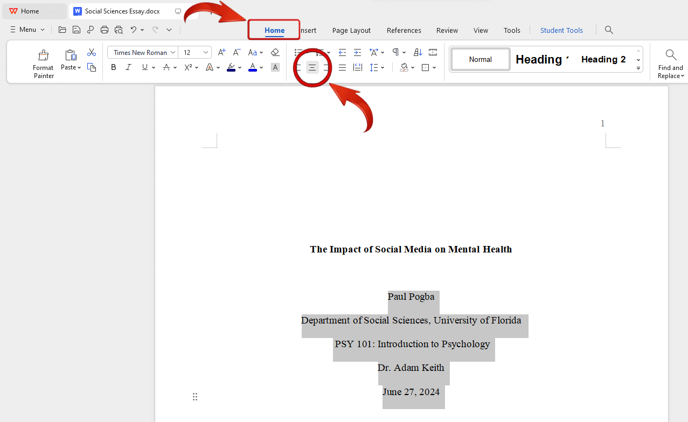Image resolution: width=688 pixels, height=422 pixels.
Task: Increase font size with A+ icon
Action: [221, 52]
